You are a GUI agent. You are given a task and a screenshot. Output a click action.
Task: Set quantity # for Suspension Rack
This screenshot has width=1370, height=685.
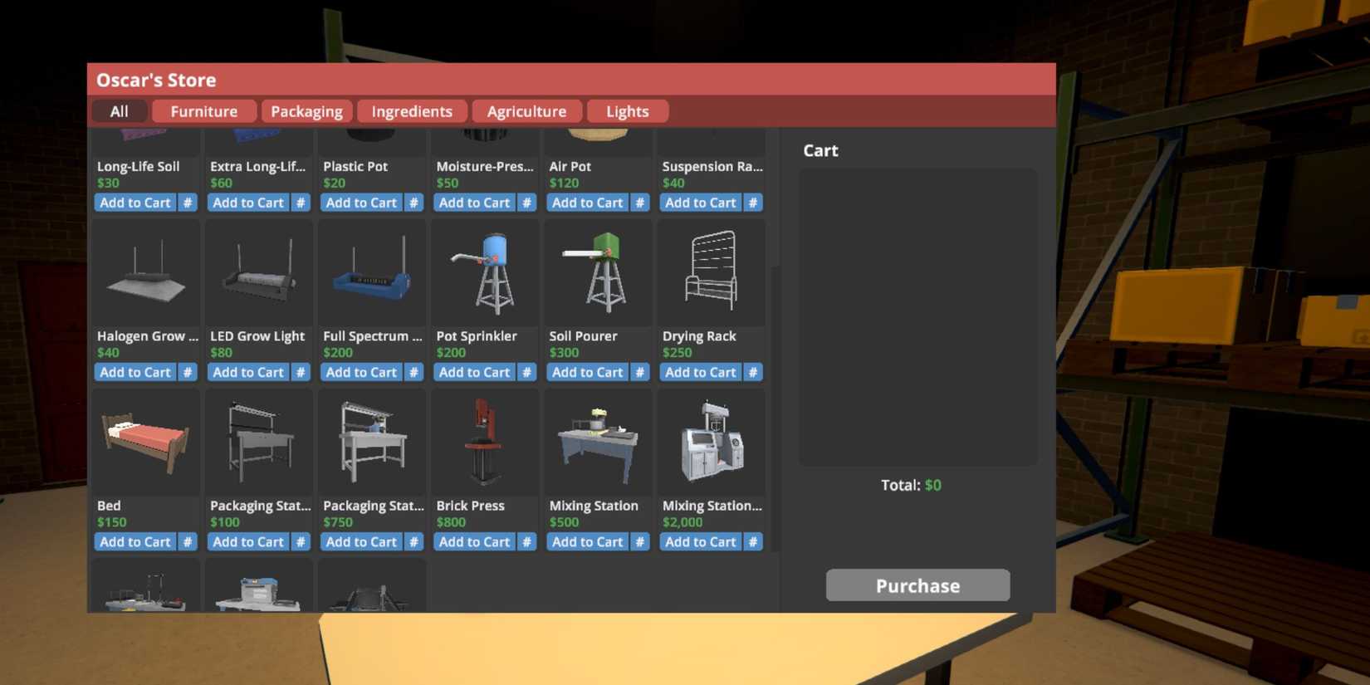pyautogui.click(x=752, y=203)
